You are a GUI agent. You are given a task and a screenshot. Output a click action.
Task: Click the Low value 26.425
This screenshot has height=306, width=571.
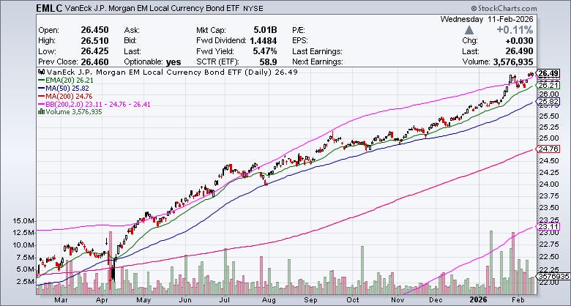tap(94, 51)
